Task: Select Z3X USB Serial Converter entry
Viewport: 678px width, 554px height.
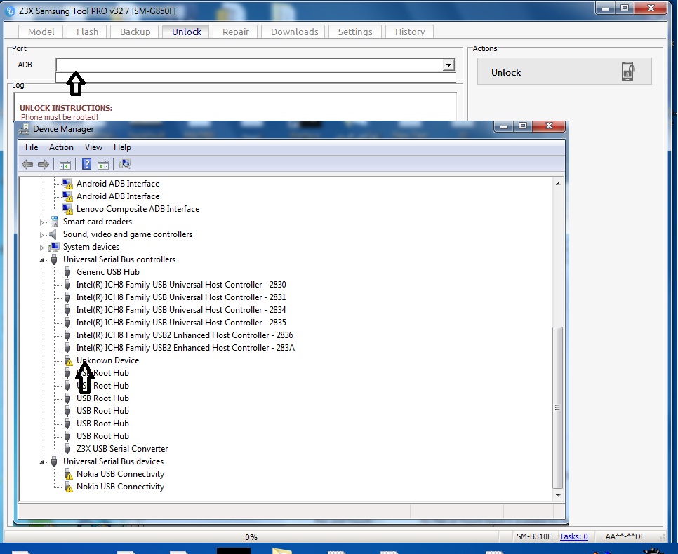Action: (122, 449)
